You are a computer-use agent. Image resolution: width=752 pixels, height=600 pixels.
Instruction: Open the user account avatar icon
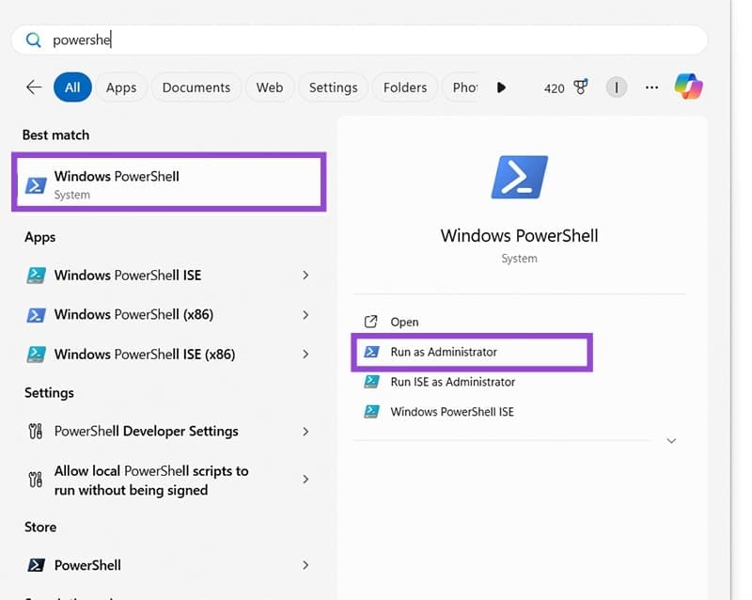tap(617, 86)
